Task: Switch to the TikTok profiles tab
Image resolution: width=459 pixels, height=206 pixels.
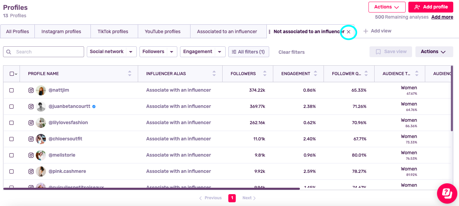Action: click(113, 31)
